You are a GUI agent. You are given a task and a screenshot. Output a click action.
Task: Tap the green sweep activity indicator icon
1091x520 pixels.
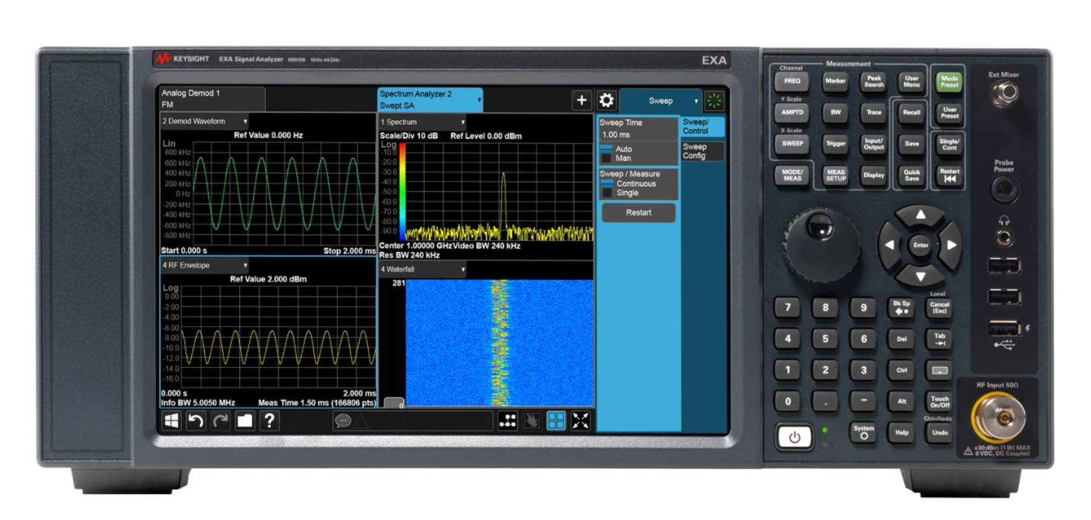[714, 101]
